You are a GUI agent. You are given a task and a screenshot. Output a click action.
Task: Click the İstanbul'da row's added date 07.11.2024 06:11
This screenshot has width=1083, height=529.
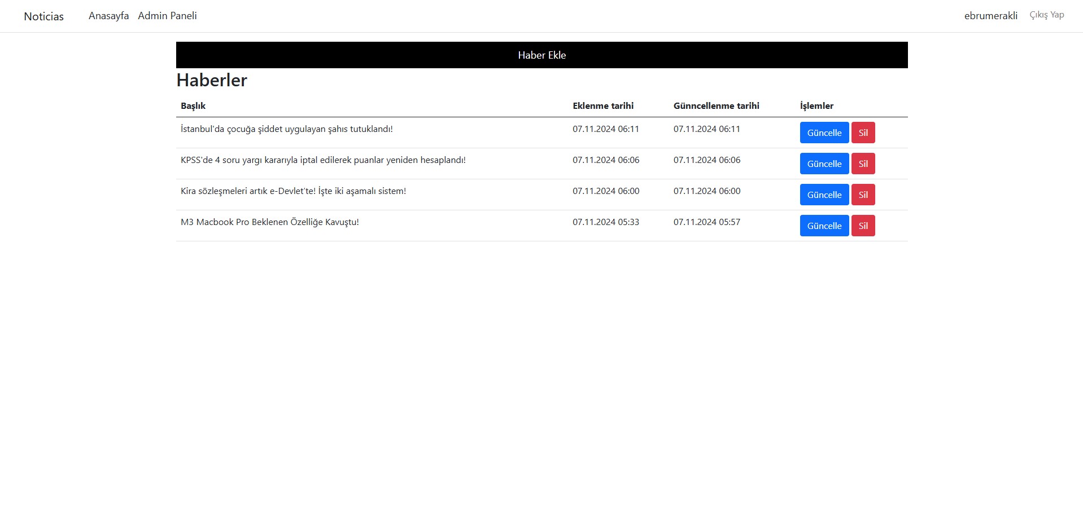click(606, 129)
